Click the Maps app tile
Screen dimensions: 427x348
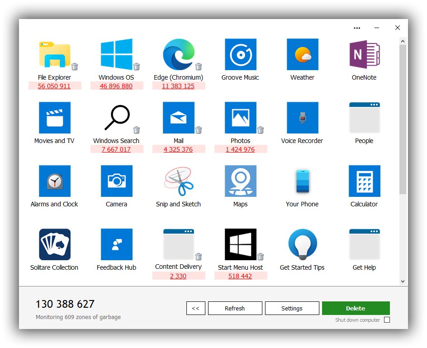pos(241,181)
